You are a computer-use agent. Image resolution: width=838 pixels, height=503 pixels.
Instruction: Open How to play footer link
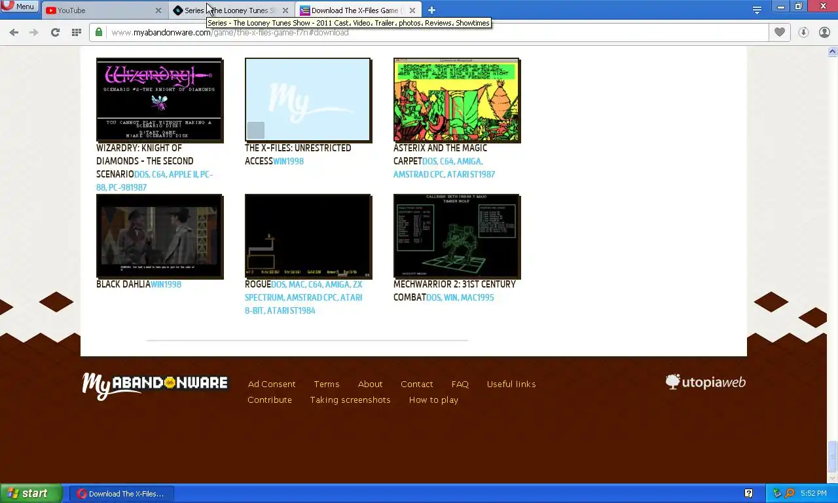point(433,400)
